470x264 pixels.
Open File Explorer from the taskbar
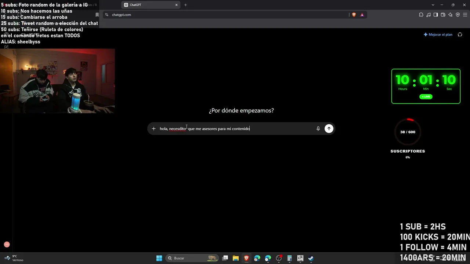click(236, 258)
